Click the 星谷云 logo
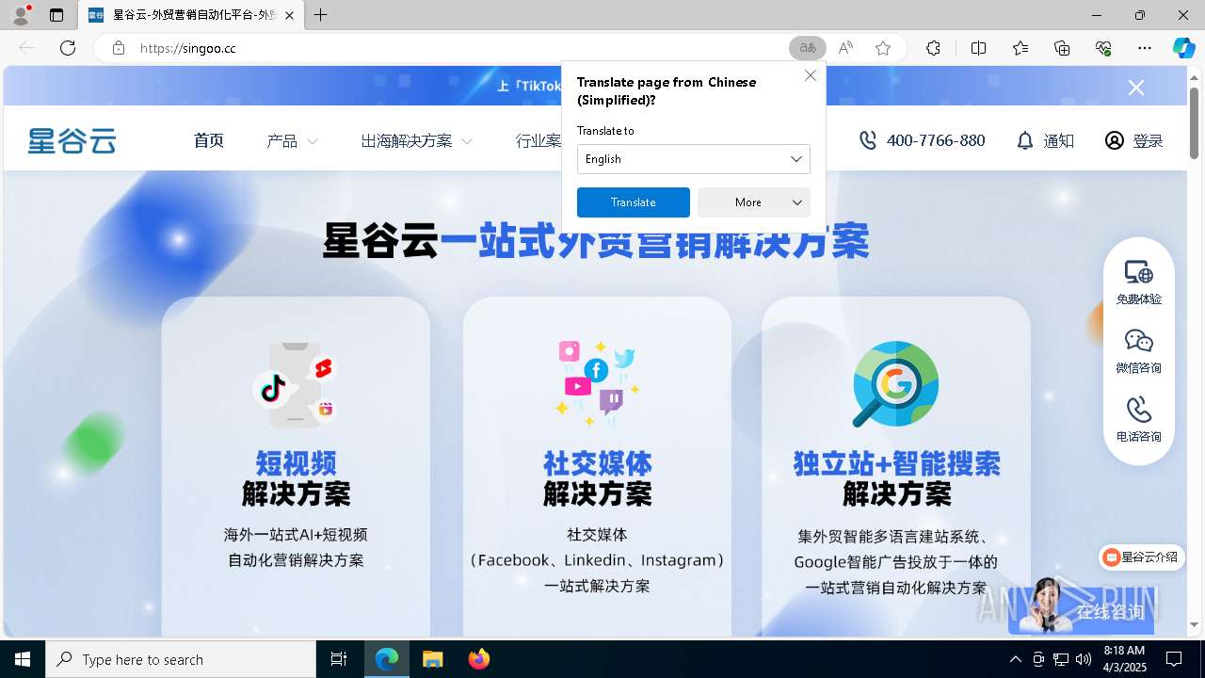The image size is (1205, 678). coord(72,140)
